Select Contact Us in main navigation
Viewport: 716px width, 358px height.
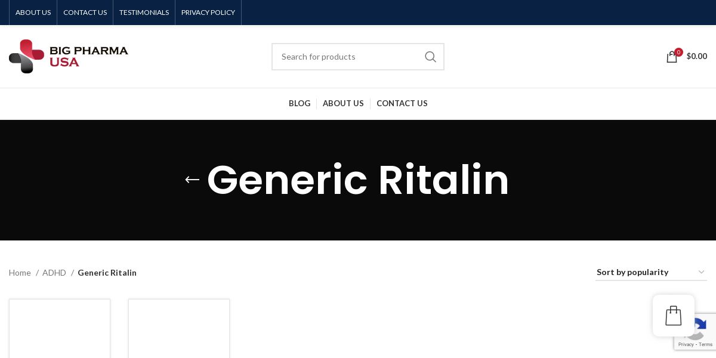402,103
